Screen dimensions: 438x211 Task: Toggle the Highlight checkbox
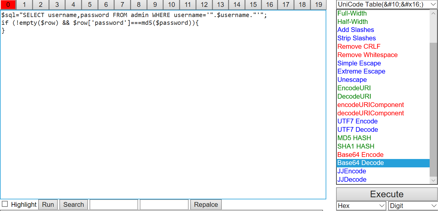tap(5, 204)
